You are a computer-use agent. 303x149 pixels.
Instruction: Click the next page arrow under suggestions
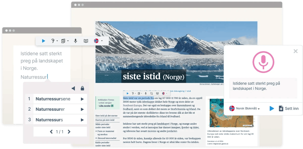click(69, 132)
